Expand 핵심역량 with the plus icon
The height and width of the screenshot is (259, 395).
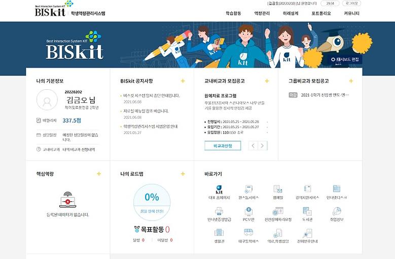[99, 174]
